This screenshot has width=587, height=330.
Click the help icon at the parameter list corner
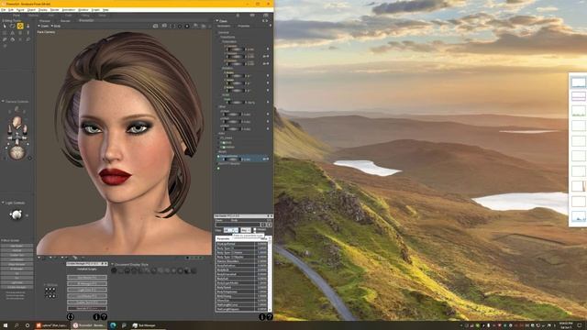[269, 316]
